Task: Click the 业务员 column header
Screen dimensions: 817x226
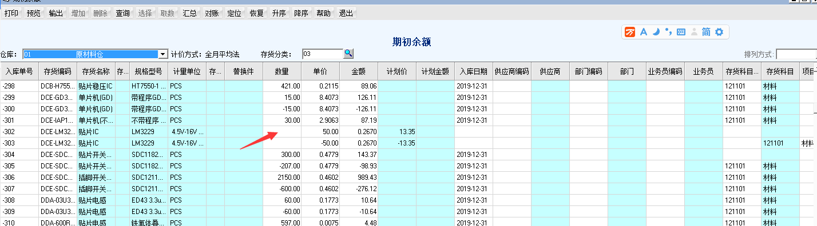Action: 704,71
